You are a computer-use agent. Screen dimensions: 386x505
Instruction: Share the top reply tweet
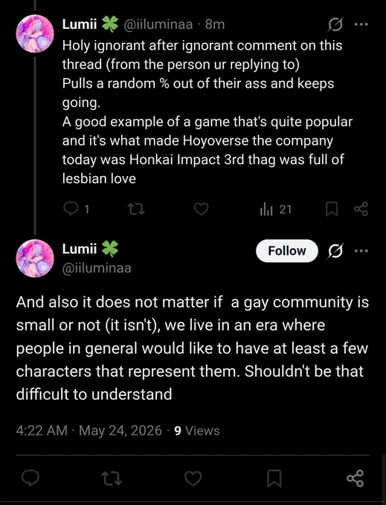[x=361, y=209]
